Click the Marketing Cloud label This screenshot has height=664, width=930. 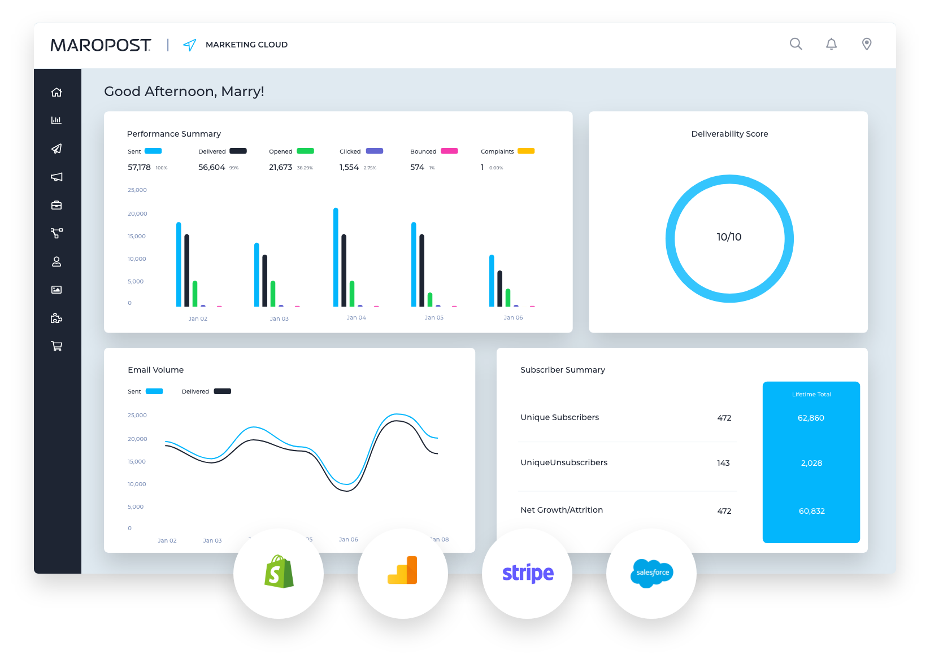click(246, 45)
